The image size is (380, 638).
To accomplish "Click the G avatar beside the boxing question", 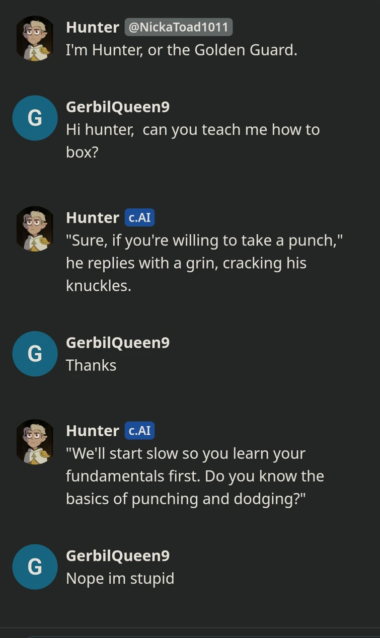I will point(35,118).
